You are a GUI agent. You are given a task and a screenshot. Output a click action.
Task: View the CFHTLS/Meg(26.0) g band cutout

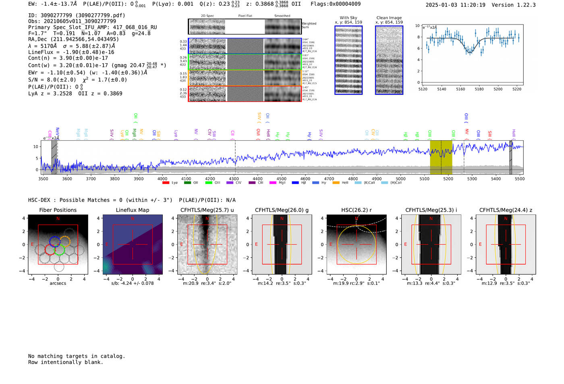(x=282, y=245)
